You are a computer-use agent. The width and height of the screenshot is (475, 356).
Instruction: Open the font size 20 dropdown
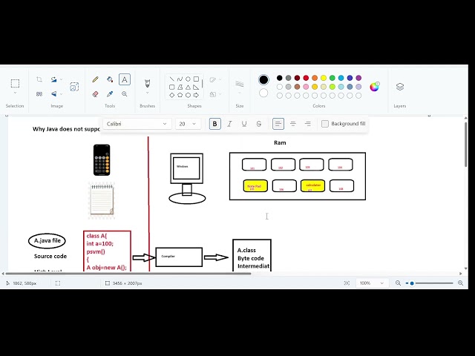(188, 124)
